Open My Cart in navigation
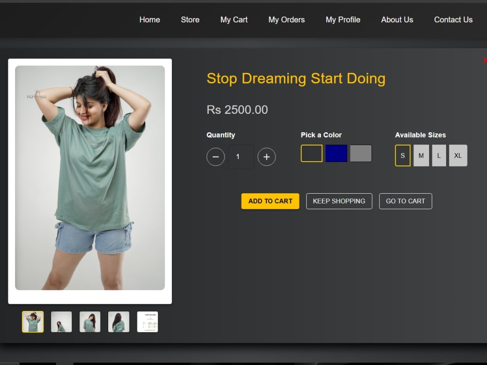 click(234, 20)
